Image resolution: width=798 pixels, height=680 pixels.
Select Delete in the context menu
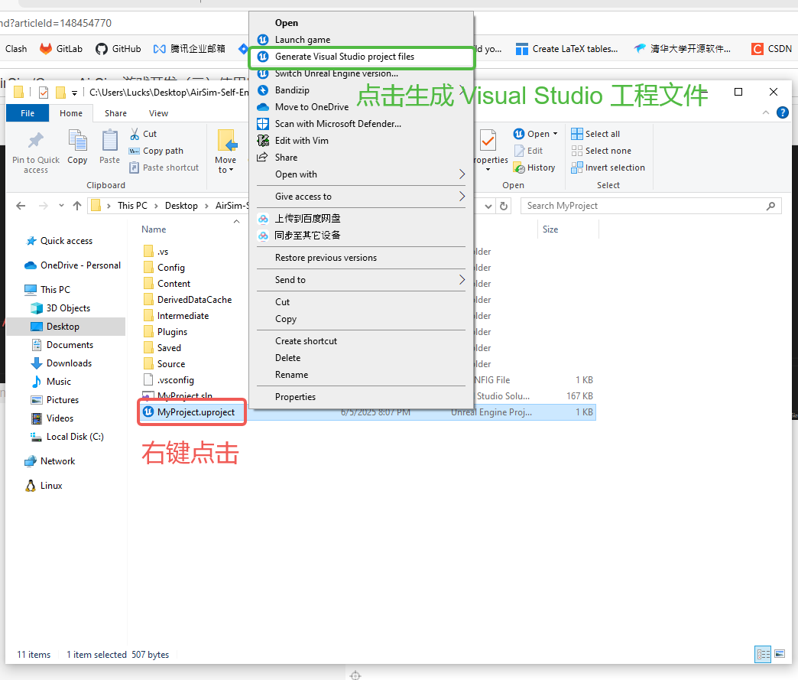coord(361,357)
